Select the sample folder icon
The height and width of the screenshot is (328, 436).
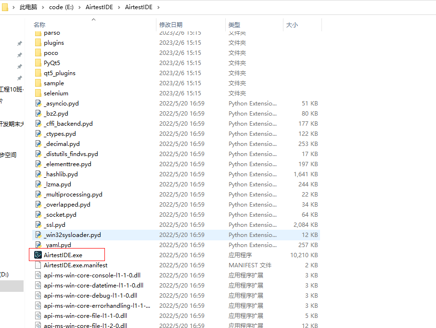(38, 83)
